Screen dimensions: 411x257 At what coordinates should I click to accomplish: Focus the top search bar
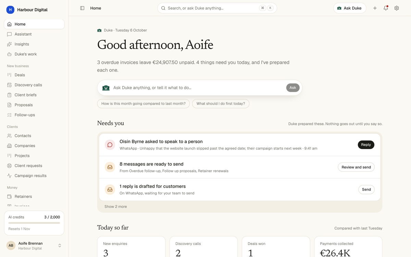(x=217, y=8)
